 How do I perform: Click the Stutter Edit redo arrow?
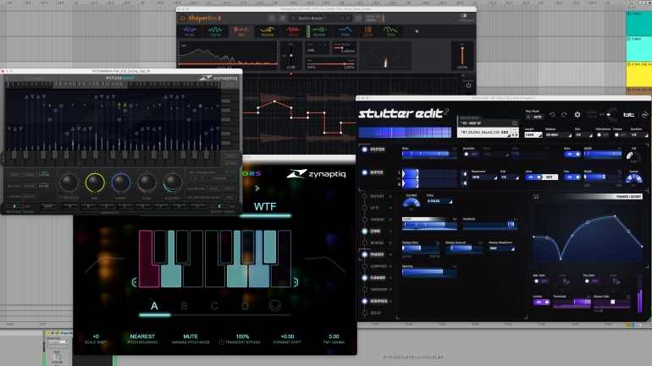pos(564,114)
